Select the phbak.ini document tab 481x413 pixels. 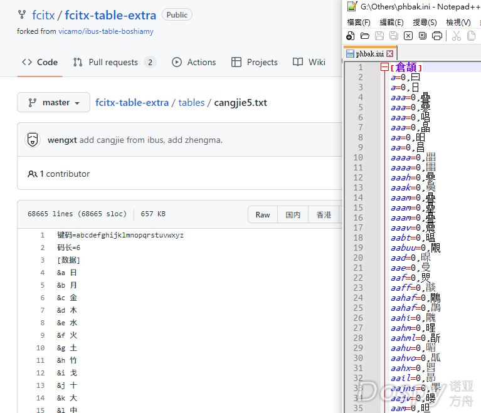(x=369, y=54)
